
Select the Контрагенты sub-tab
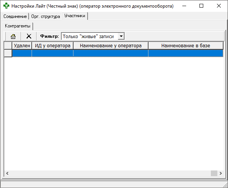pos(18,26)
